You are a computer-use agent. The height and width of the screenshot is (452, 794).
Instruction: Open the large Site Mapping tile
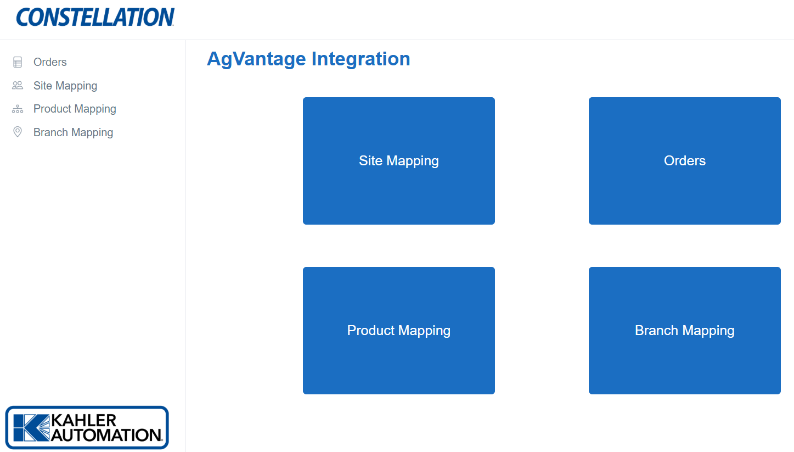[399, 161]
